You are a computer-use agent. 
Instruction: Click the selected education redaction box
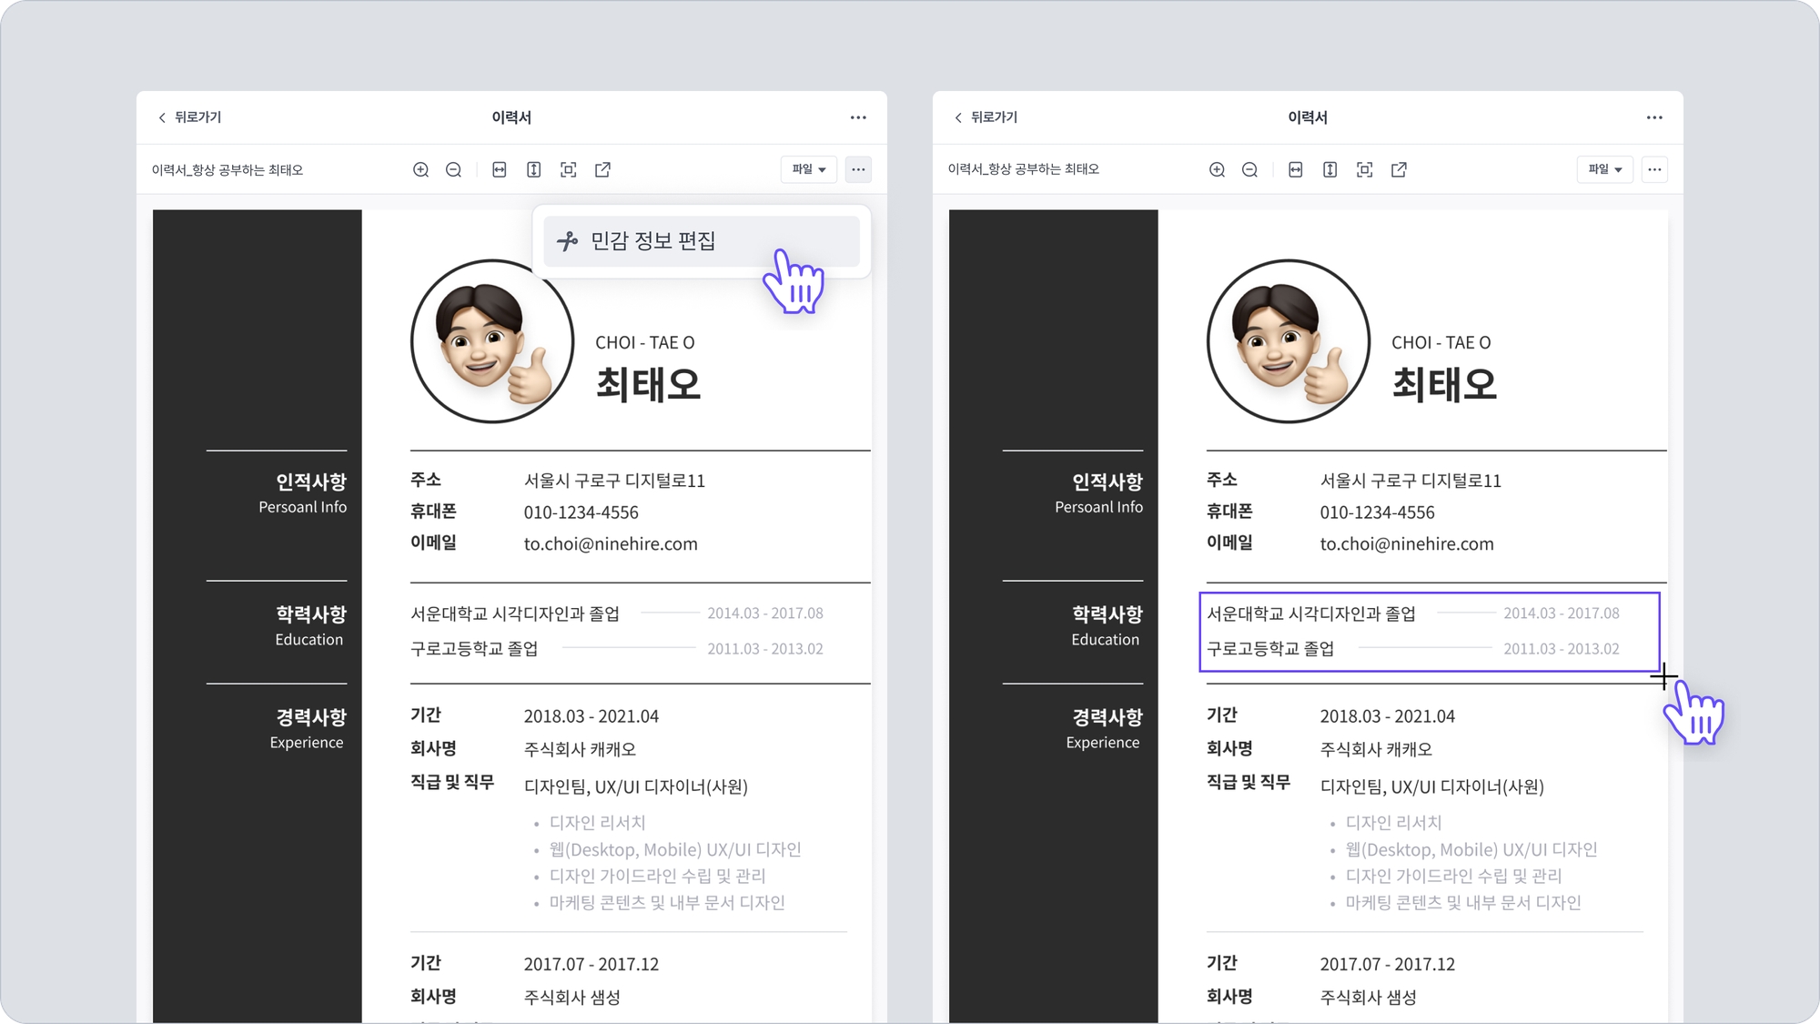coord(1429,632)
